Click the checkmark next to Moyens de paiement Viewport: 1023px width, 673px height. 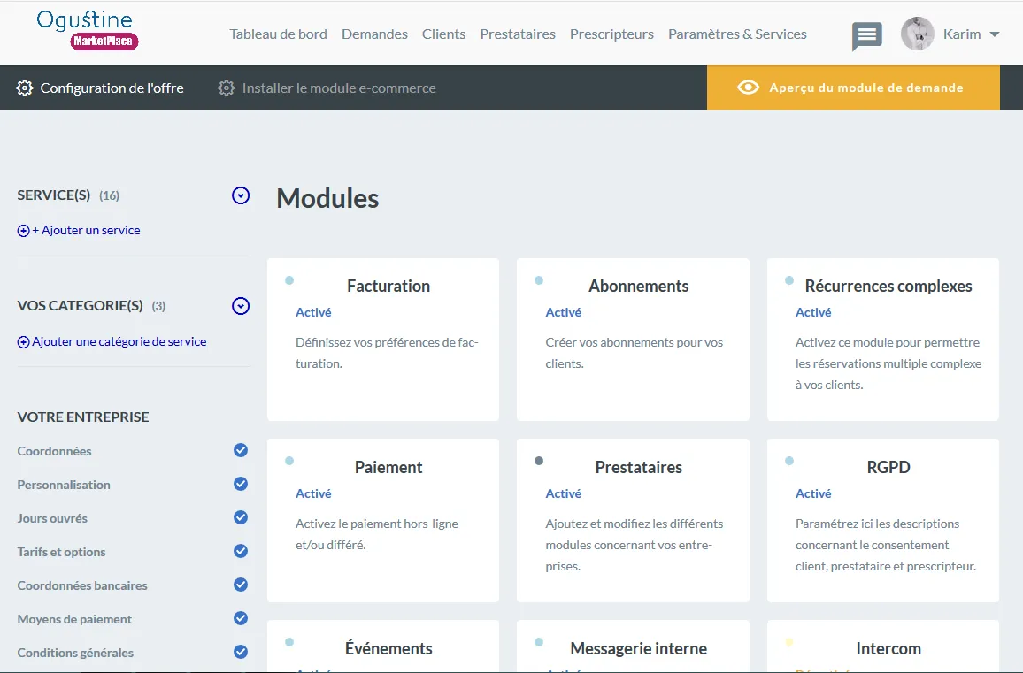point(241,618)
